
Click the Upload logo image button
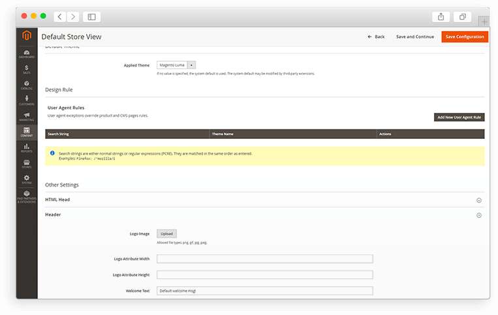point(166,233)
